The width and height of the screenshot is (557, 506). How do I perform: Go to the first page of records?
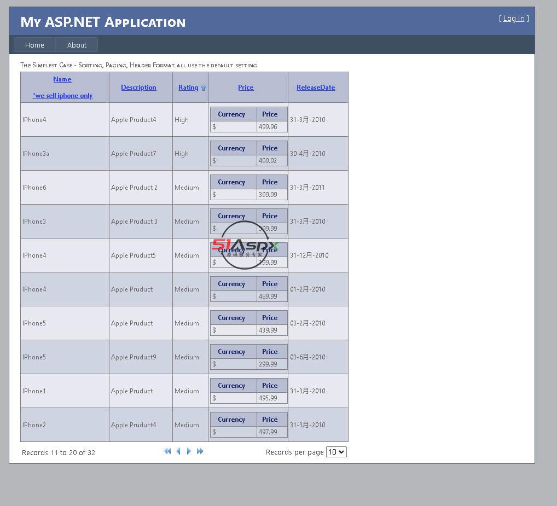pyautogui.click(x=167, y=451)
